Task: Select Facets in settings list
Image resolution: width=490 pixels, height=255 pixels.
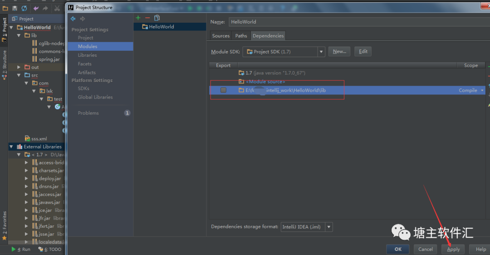Action: 85,64
